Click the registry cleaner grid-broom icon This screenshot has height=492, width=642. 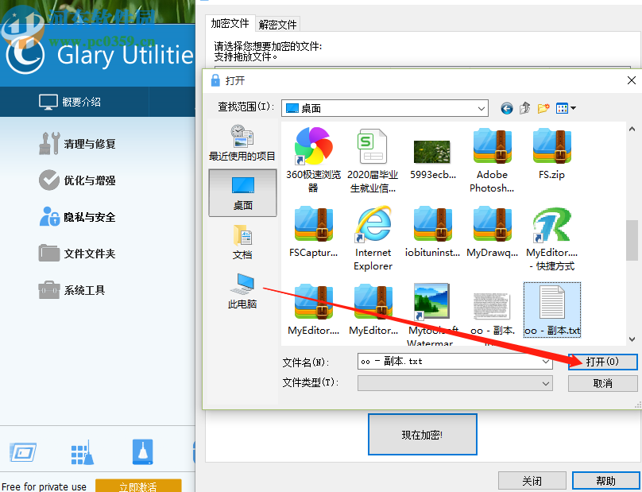coord(83,453)
